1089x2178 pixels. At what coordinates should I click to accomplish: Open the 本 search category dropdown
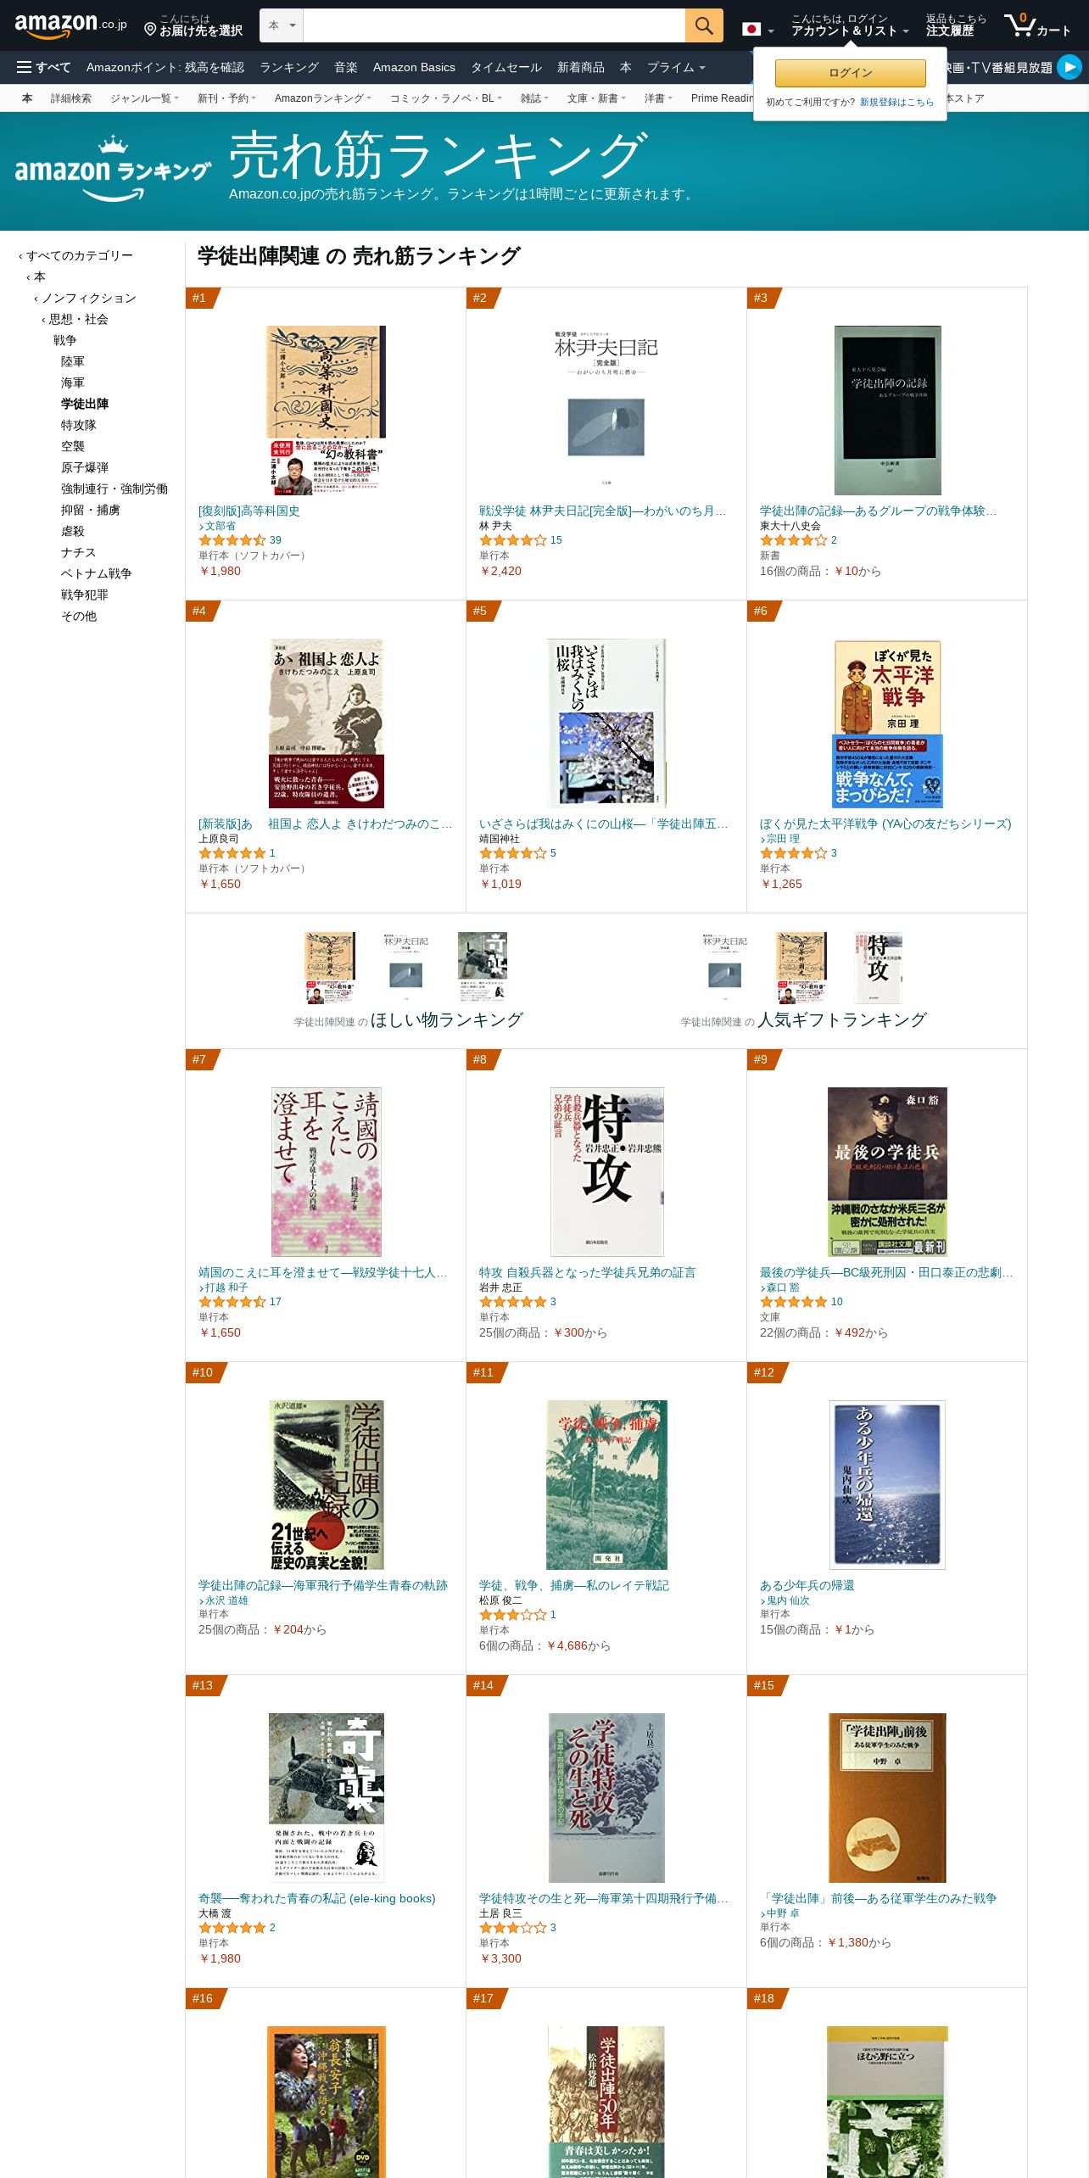pyautogui.click(x=282, y=25)
